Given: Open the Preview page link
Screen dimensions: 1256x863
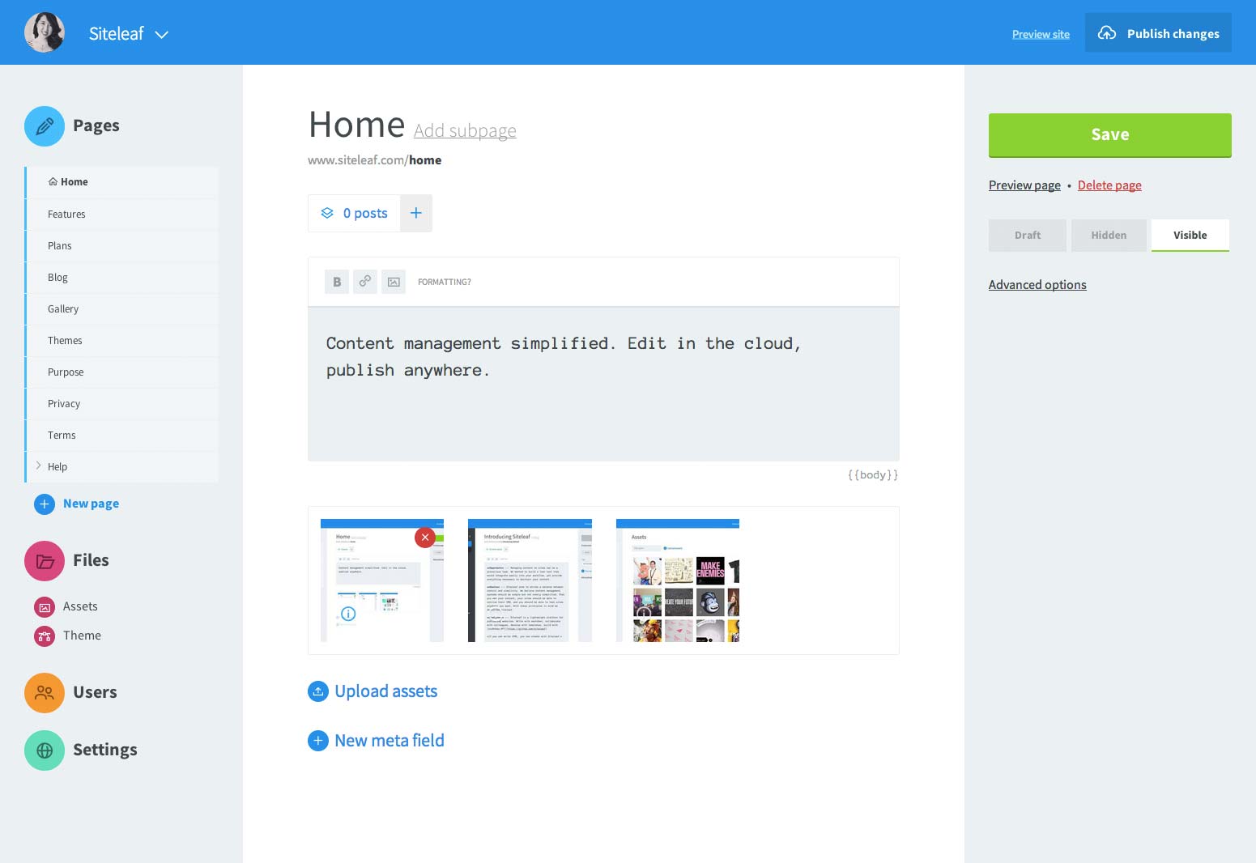Looking at the screenshot, I should (1024, 185).
